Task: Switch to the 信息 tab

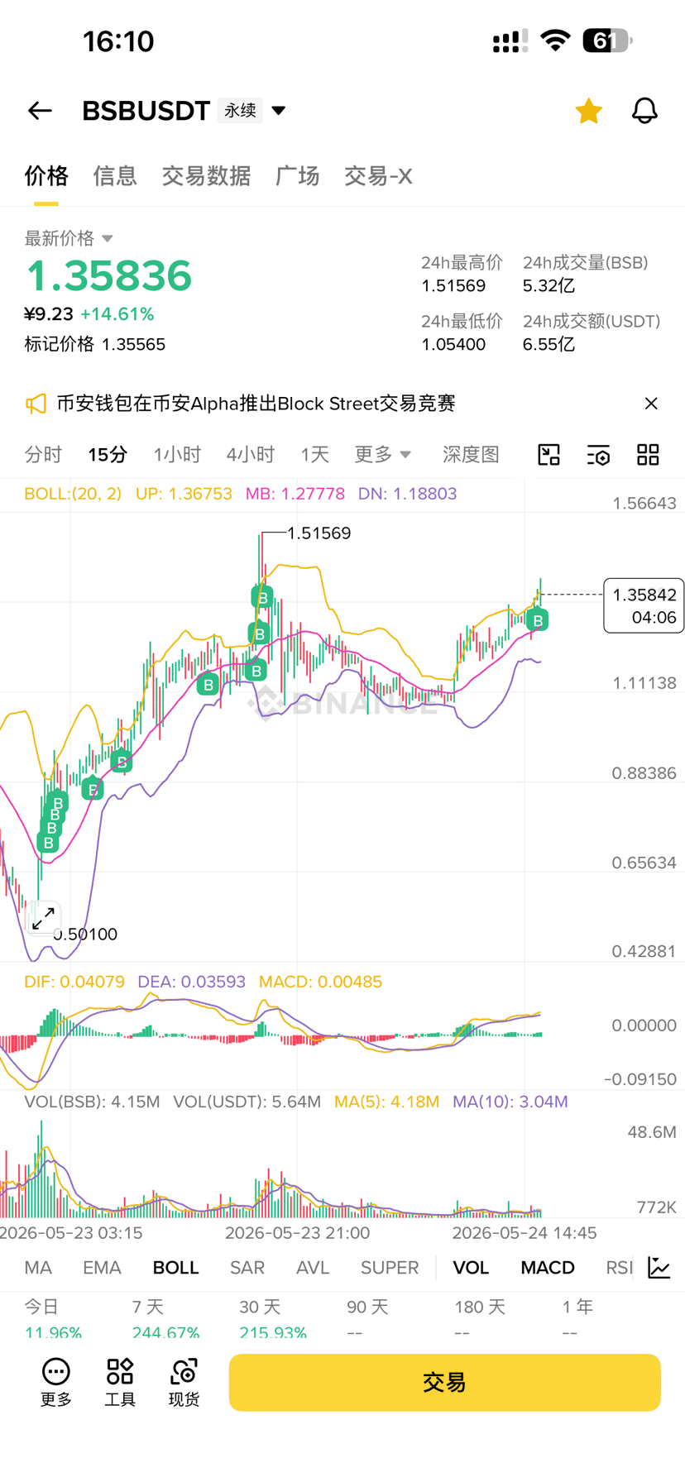Action: click(115, 176)
